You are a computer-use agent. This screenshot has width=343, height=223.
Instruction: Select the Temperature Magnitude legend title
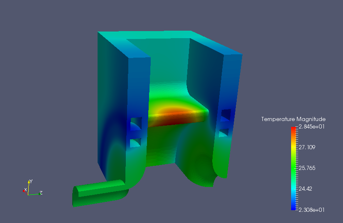point(293,119)
